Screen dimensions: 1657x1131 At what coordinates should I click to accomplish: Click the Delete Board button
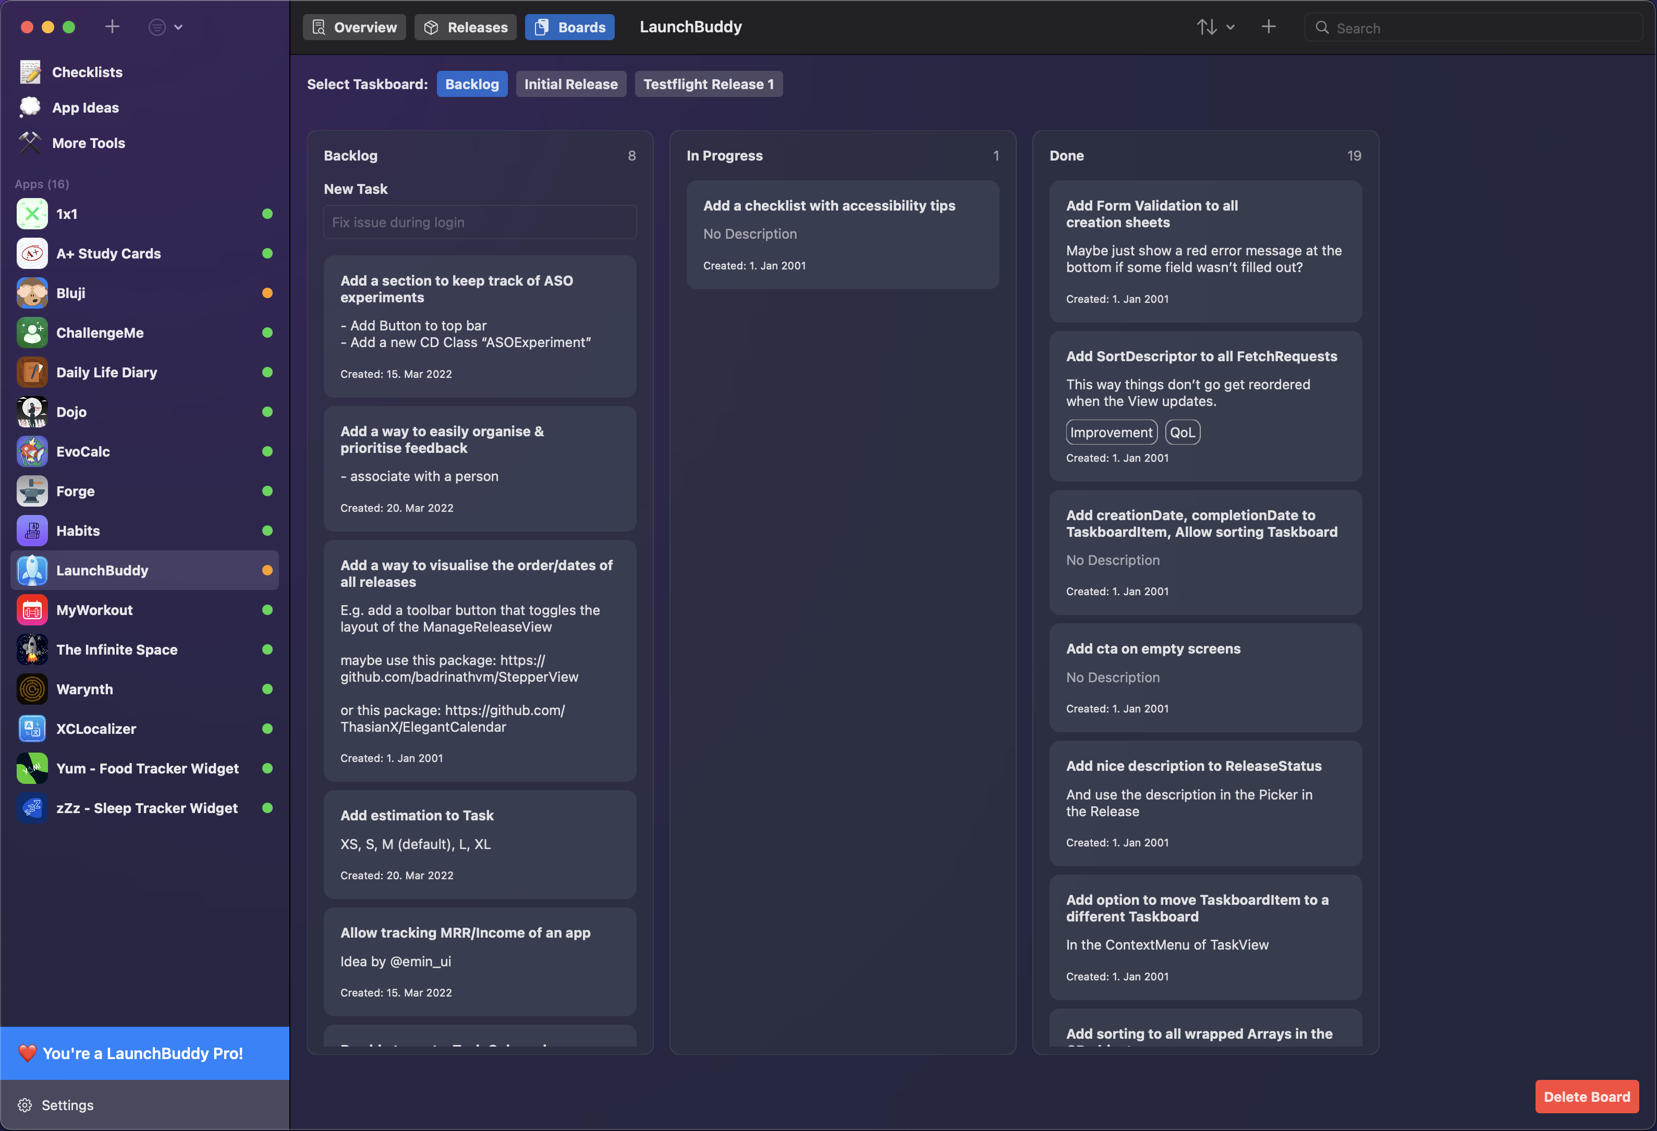click(x=1587, y=1097)
